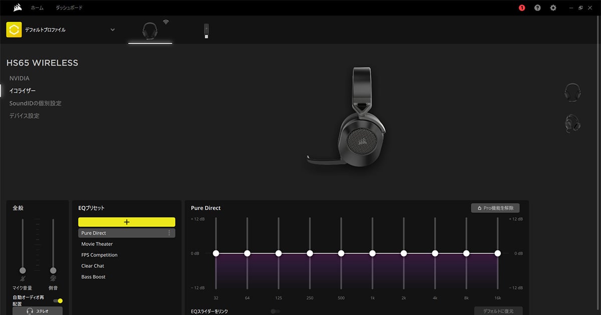Open Pure Direct preset options menu

tap(169, 233)
